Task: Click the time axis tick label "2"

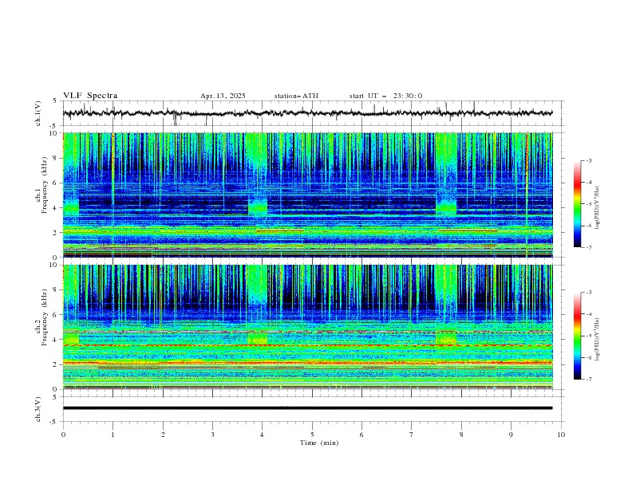Action: click(163, 435)
